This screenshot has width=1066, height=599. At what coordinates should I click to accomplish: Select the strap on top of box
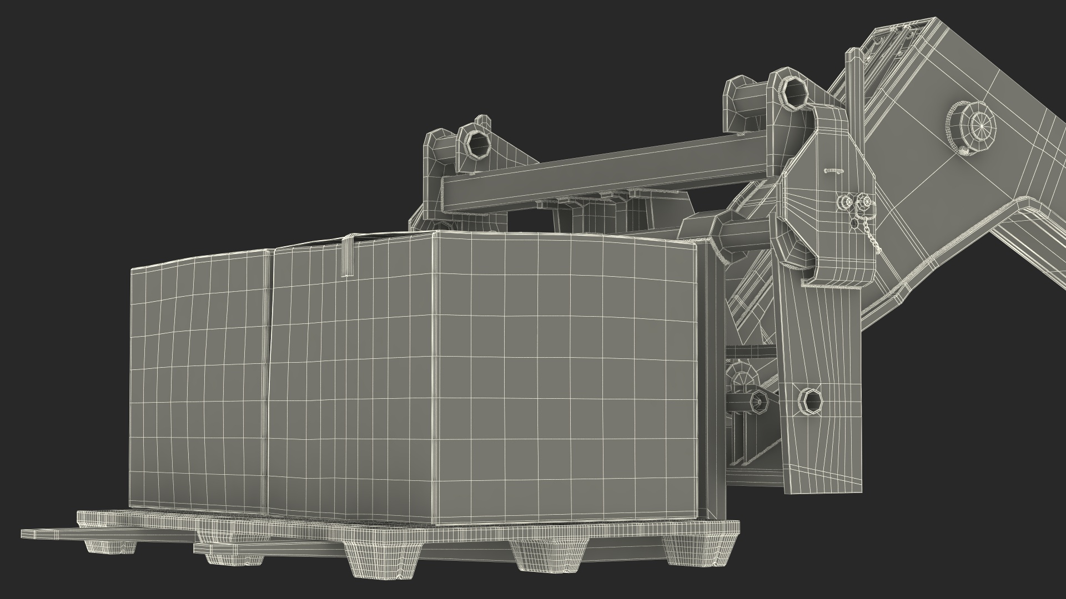348,256
